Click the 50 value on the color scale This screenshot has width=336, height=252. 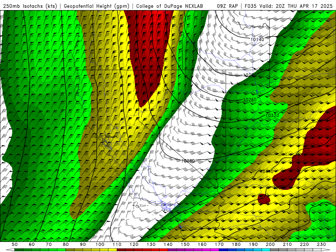coord(15,244)
